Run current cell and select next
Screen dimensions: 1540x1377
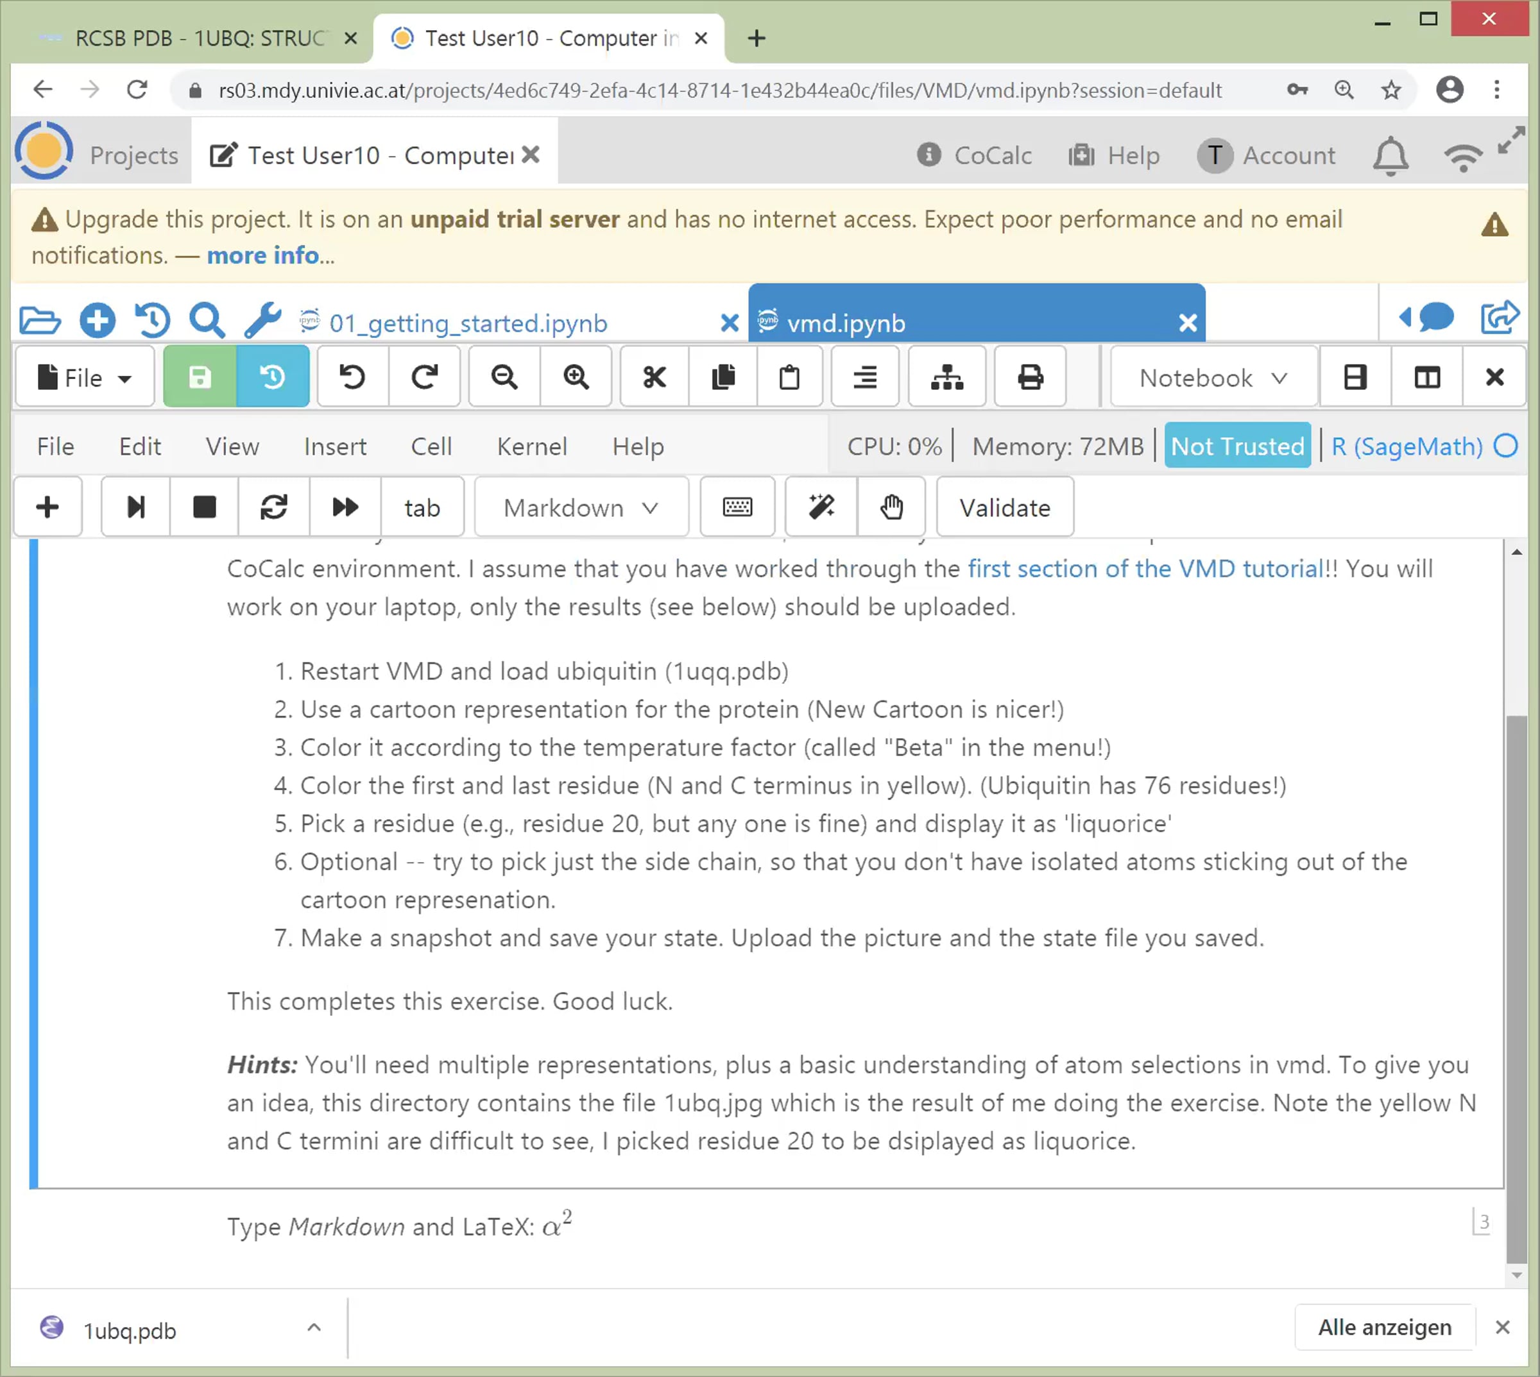click(135, 507)
